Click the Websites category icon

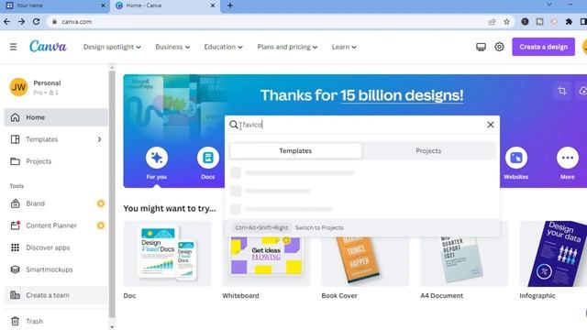(515, 158)
